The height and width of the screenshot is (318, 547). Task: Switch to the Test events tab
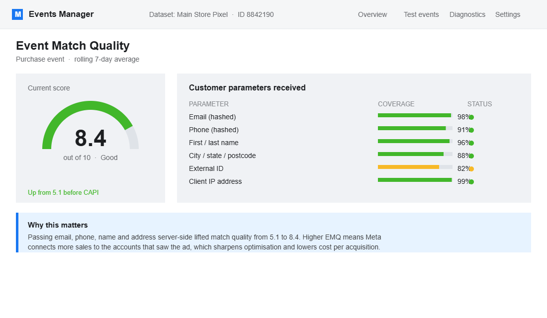coord(421,14)
